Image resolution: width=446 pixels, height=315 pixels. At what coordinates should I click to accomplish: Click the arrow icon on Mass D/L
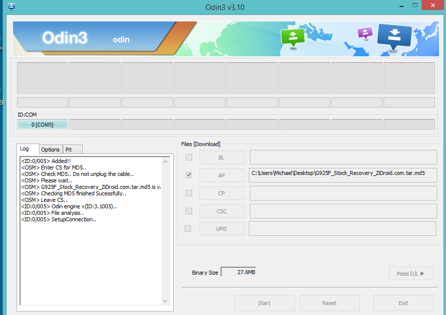pyautogui.click(x=423, y=274)
